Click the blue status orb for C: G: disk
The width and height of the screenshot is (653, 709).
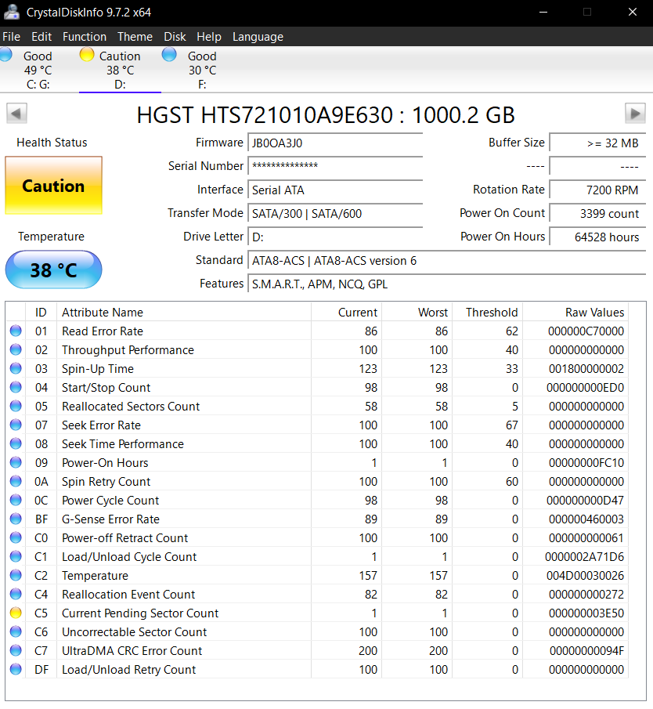point(5,55)
